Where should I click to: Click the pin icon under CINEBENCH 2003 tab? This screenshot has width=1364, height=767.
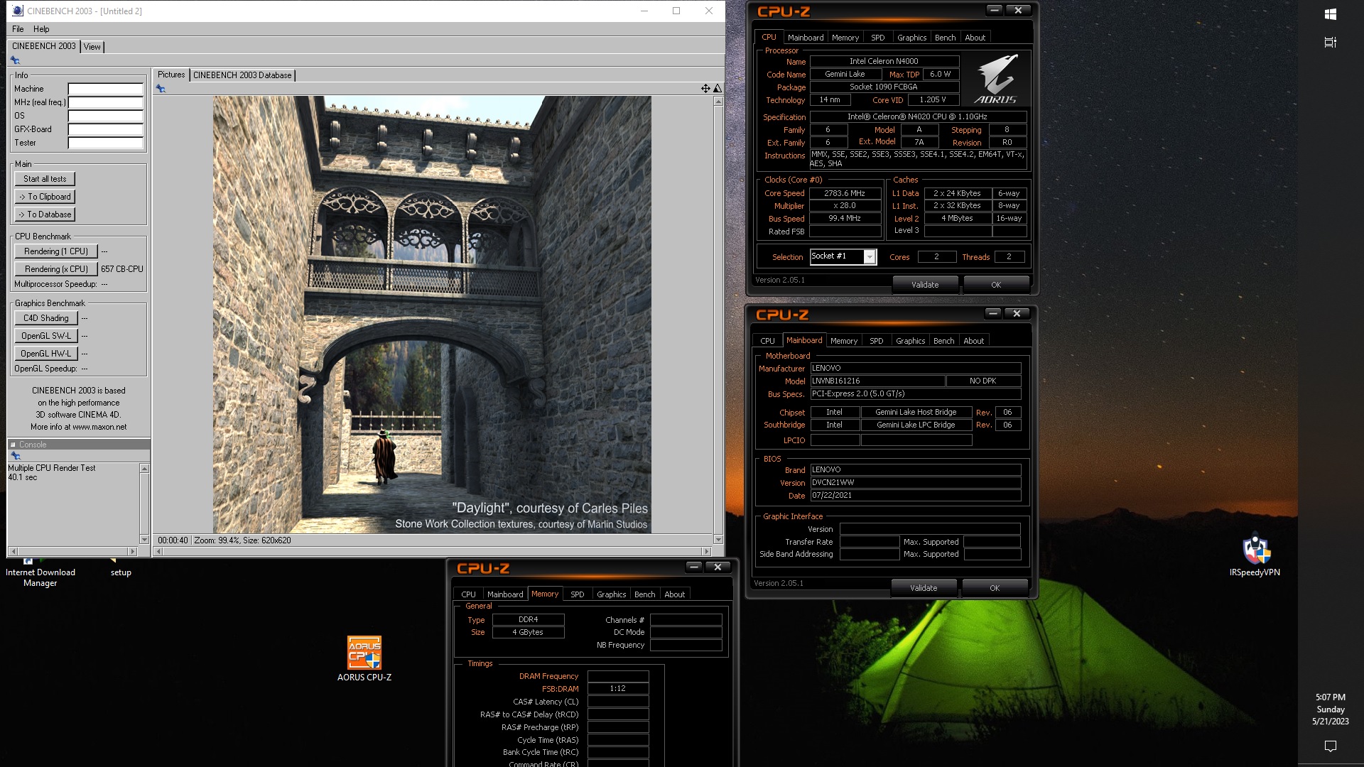tap(15, 60)
